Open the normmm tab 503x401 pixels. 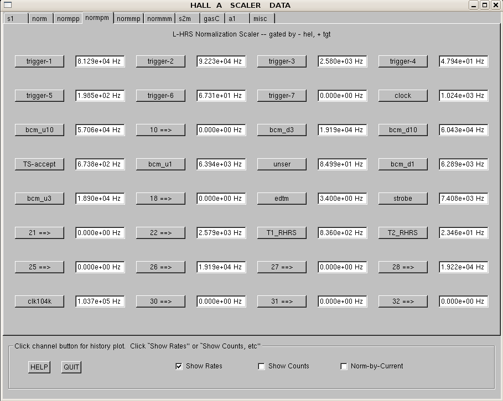[x=159, y=19]
